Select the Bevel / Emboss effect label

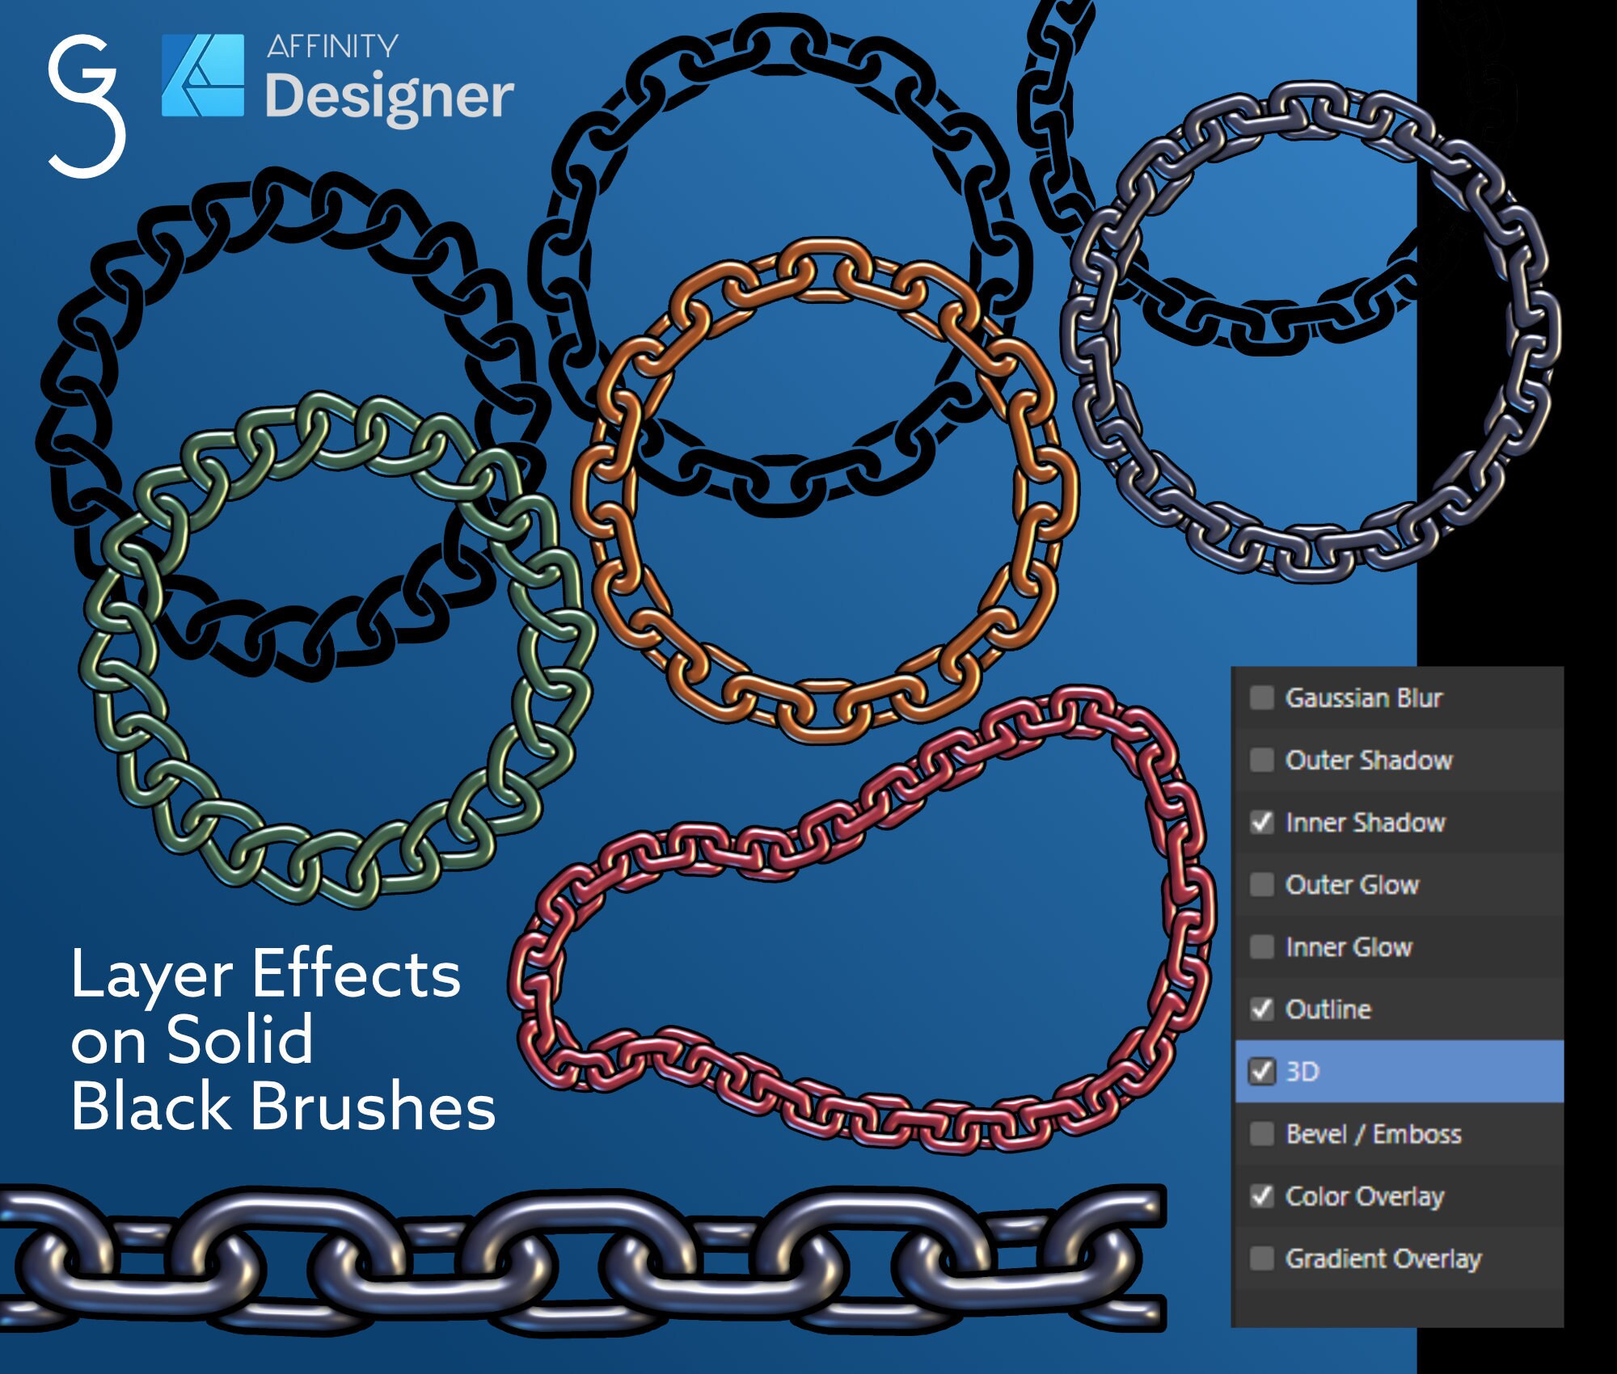click(x=1374, y=1134)
